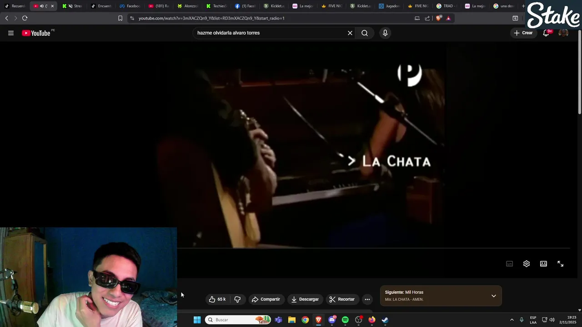Open the Windows Start menu
Viewport: 582px width, 327px height.
click(x=197, y=320)
